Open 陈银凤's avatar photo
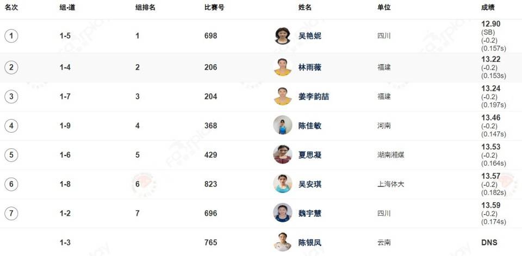Screen dimensions: 522x256 283,242
